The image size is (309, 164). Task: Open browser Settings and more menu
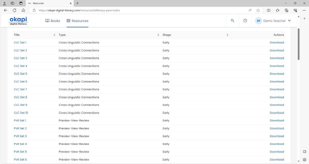coord(304,10)
